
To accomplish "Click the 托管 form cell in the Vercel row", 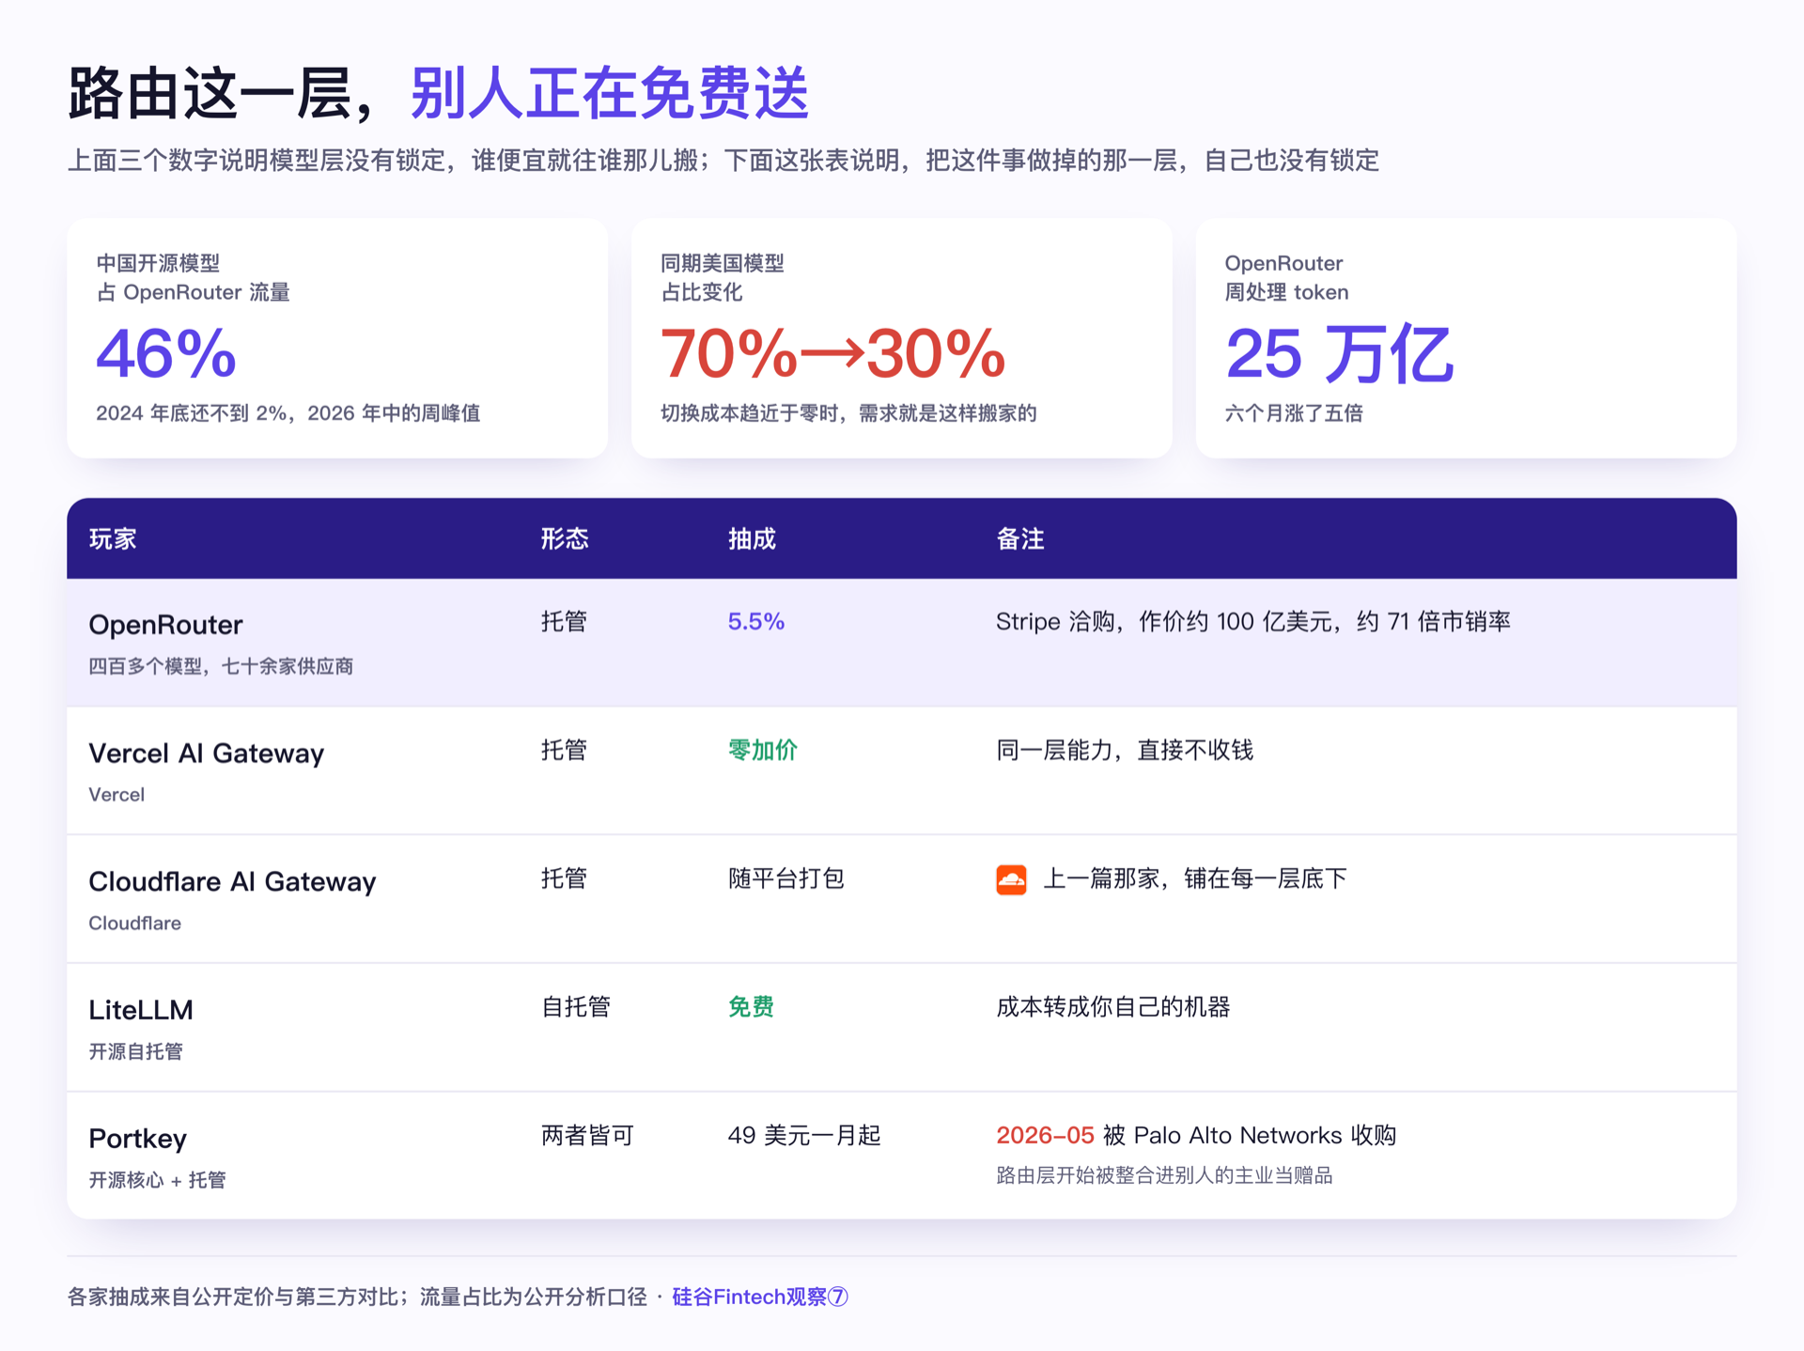I will pyautogui.click(x=564, y=750).
